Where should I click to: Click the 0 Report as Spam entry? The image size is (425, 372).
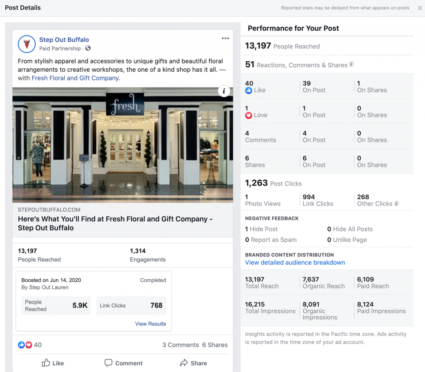coord(271,240)
